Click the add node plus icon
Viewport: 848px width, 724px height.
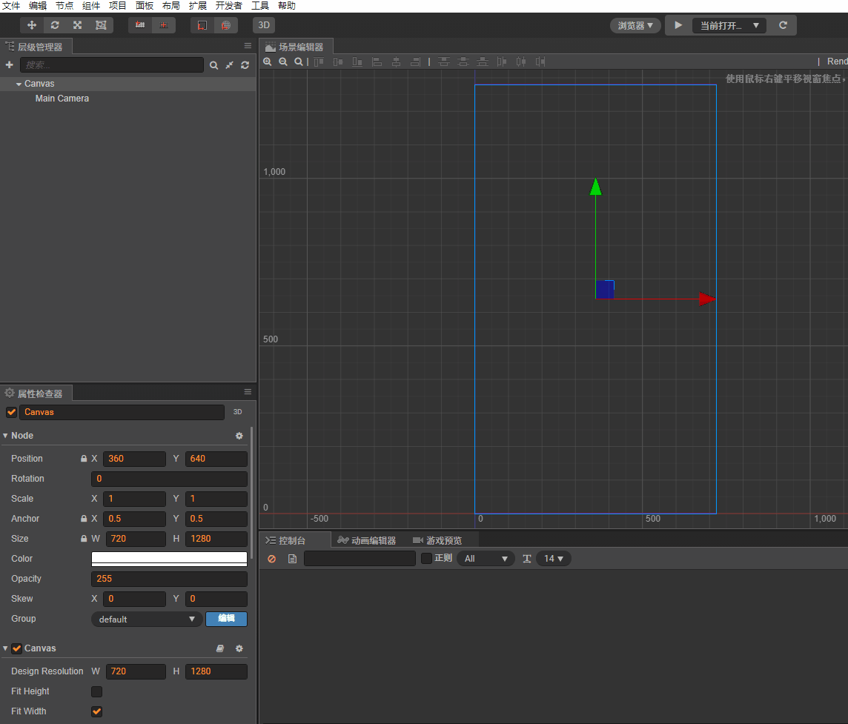coord(10,65)
